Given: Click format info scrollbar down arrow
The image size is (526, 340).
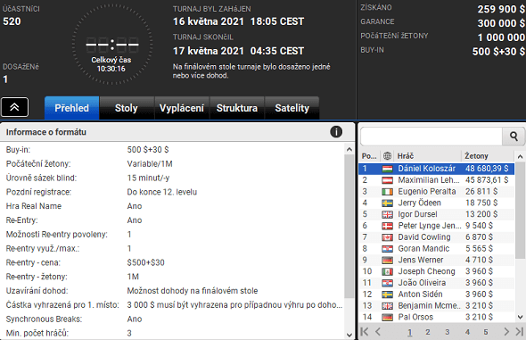Looking at the screenshot, I should coord(349,335).
